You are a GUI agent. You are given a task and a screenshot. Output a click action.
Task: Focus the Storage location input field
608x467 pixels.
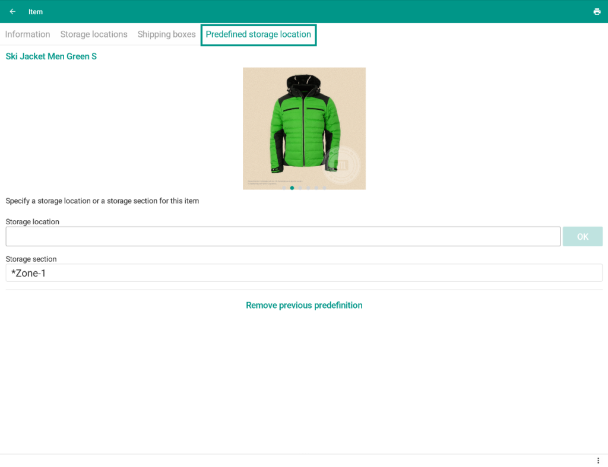tap(283, 236)
